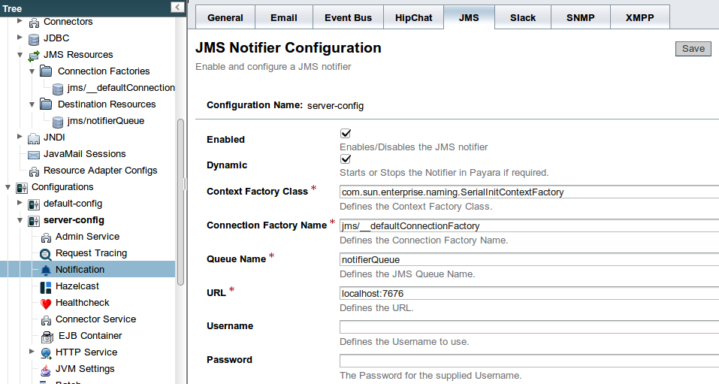The image size is (719, 384).
Task: Open the Request Tracing tree link
Action: coord(91,252)
